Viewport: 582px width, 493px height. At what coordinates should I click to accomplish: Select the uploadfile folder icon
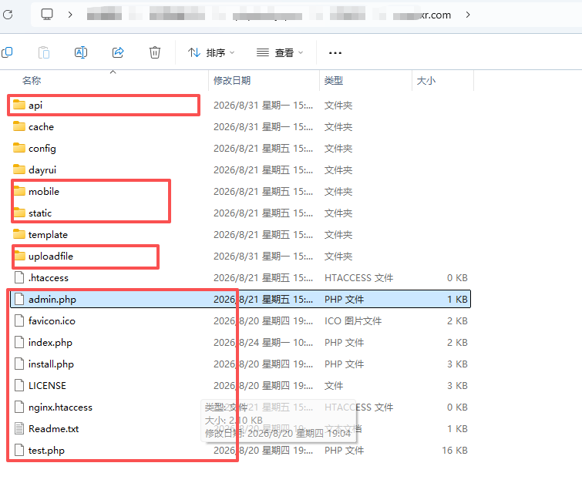click(20, 256)
